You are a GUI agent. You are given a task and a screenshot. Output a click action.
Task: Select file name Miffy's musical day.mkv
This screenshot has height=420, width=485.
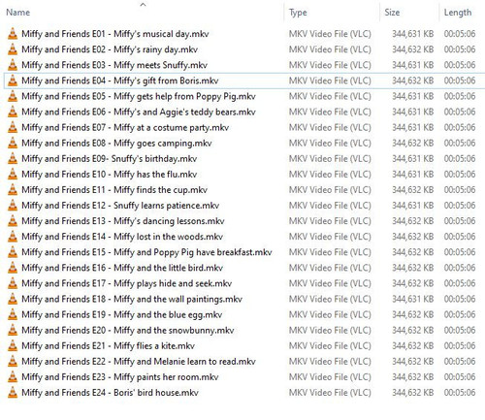pos(115,34)
